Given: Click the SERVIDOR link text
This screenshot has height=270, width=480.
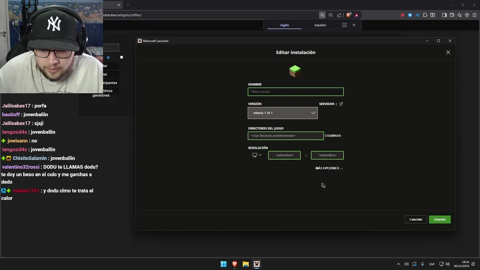Looking at the screenshot, I should [x=327, y=104].
